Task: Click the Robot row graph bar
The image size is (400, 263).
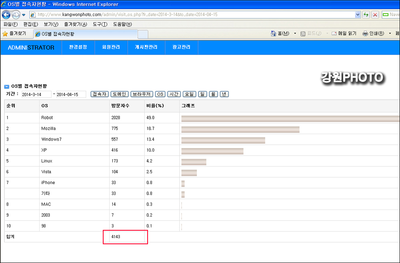Action: pos(290,119)
